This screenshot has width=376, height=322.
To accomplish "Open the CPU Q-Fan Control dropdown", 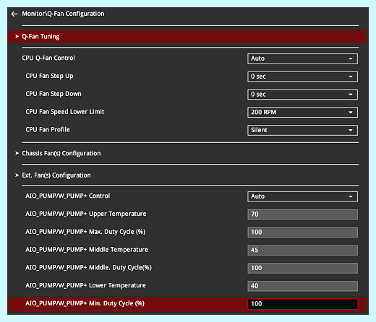I will point(302,58).
